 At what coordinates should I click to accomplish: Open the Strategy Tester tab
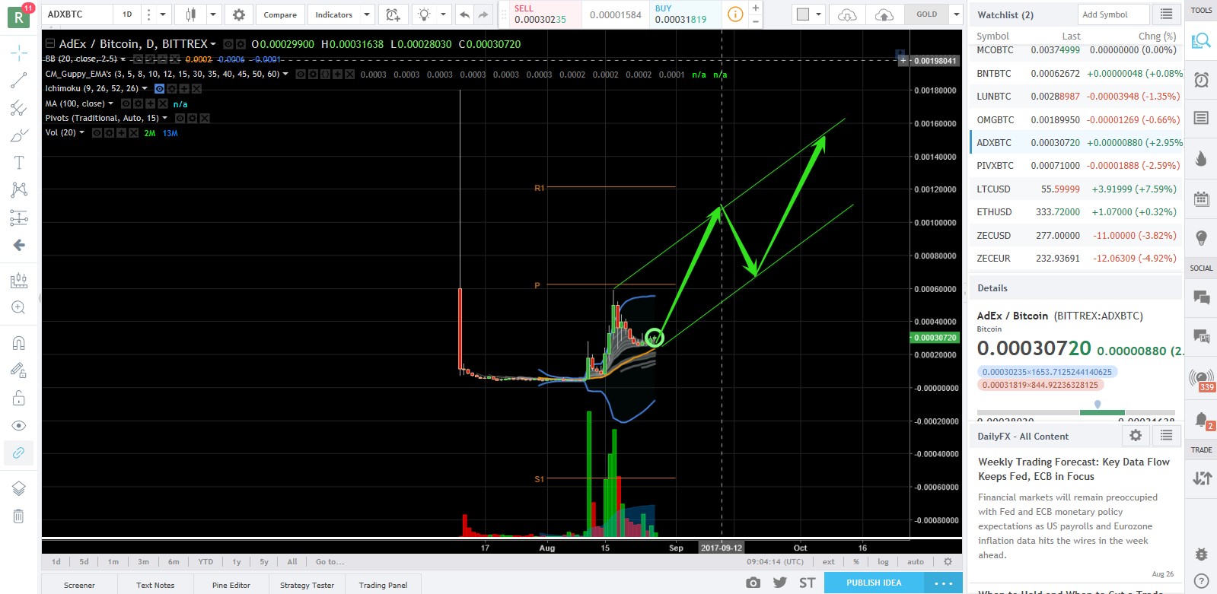(x=307, y=585)
